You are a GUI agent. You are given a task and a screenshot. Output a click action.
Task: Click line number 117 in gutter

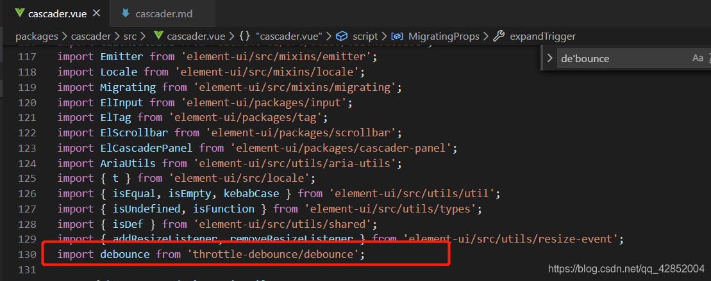click(27, 56)
